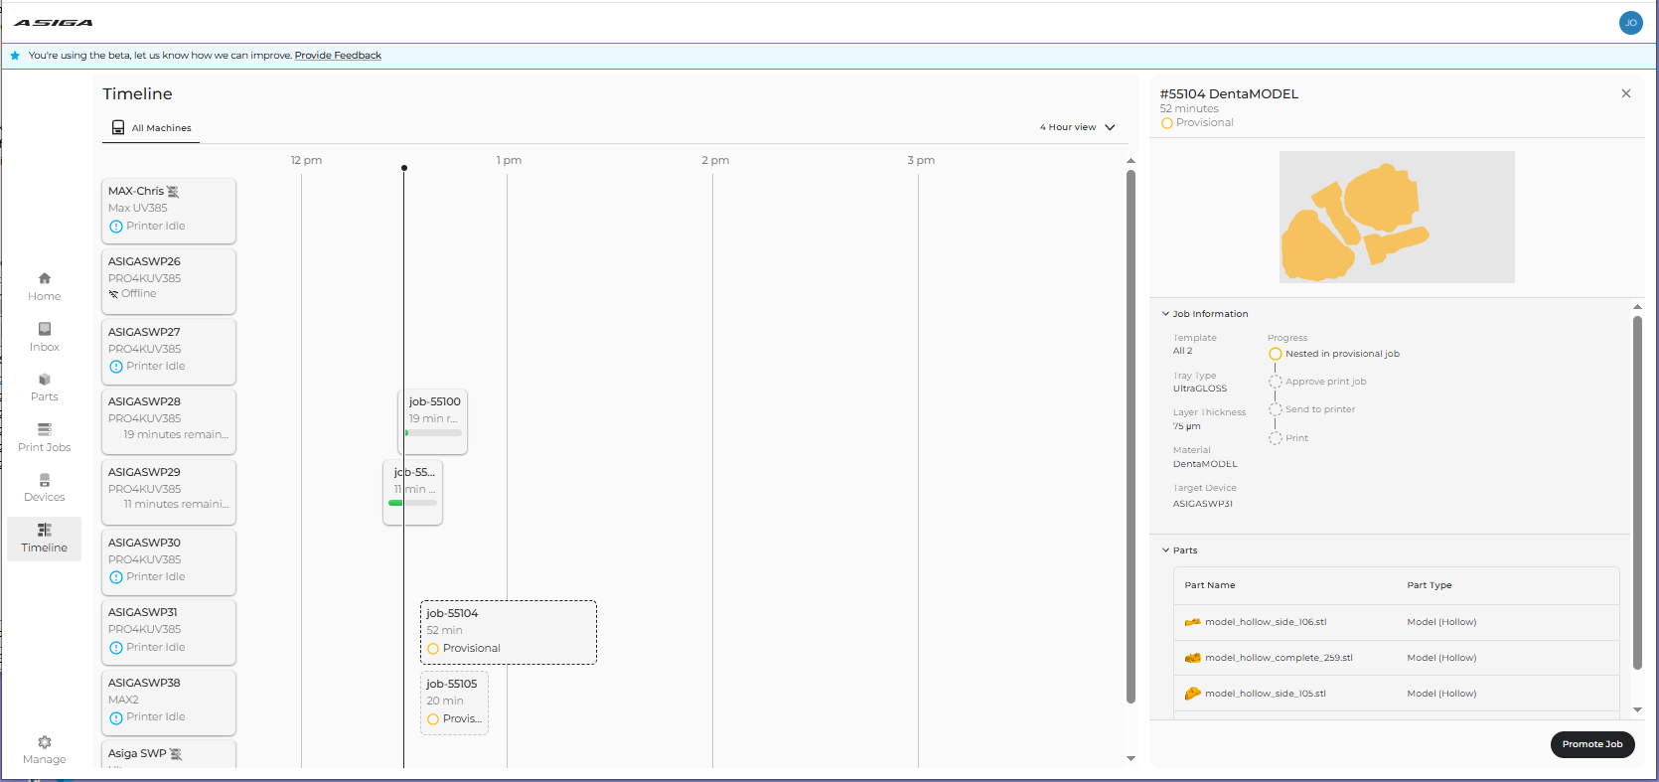Image resolution: width=1659 pixels, height=782 pixels.
Task: Click the Part Name column header
Action: point(1210,585)
